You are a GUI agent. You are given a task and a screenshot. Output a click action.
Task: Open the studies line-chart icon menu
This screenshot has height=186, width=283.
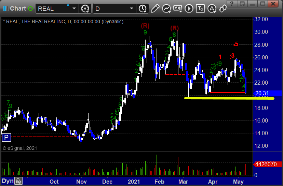(166, 9)
